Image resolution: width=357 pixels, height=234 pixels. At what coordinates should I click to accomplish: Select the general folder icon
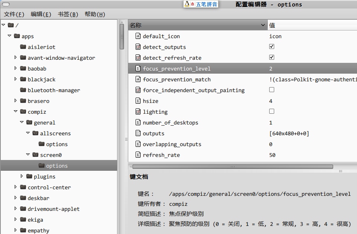pyautogui.click(x=29, y=122)
